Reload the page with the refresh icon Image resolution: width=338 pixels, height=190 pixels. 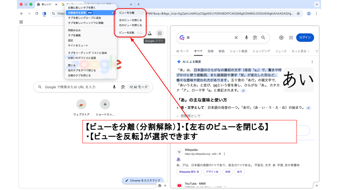pyautogui.click(x=37, y=14)
